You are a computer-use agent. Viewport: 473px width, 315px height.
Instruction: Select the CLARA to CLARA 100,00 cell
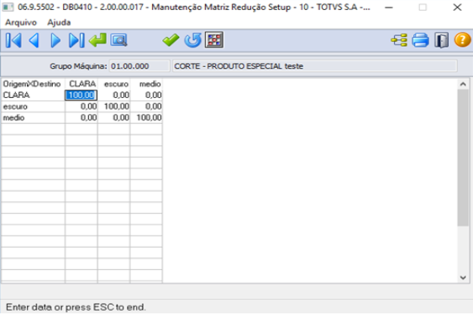tap(81, 95)
